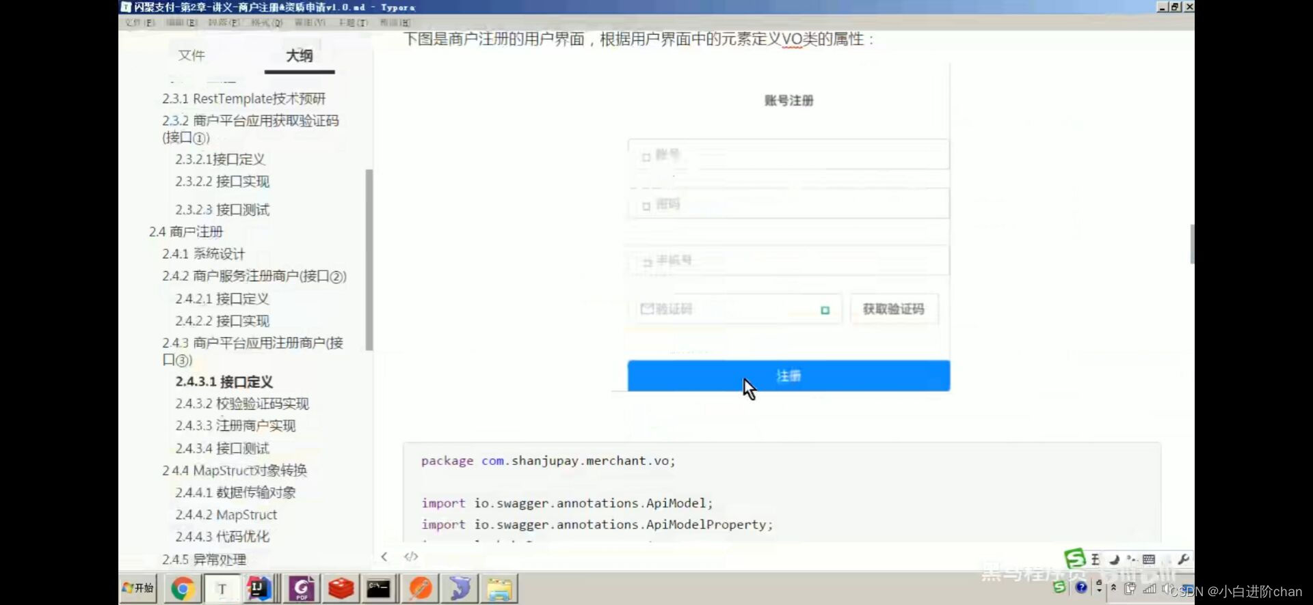Click the Typora app icon in title bar
This screenshot has height=605, width=1313.
coord(126,7)
